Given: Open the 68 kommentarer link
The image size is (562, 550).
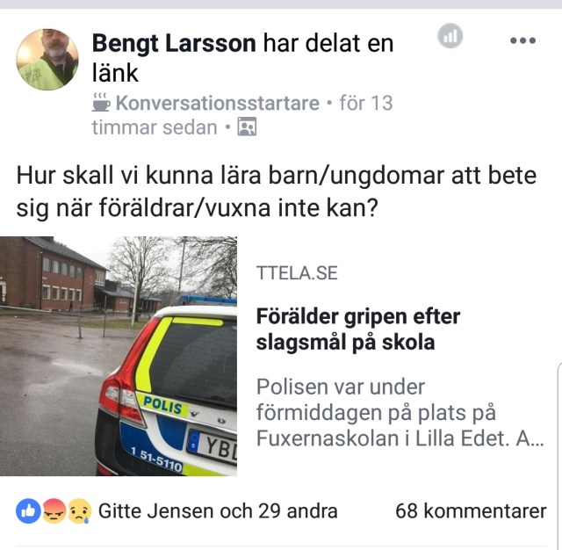Looking at the screenshot, I should point(471,510).
